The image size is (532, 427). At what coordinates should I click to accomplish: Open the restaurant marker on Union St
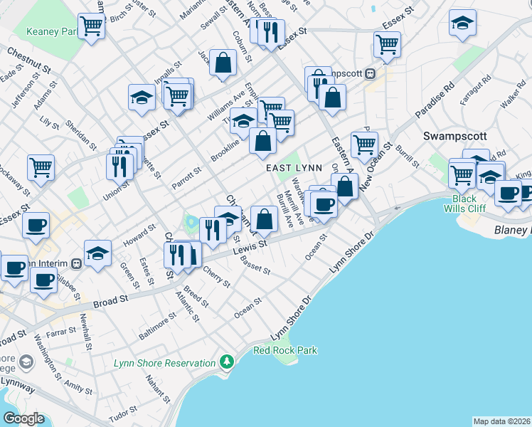[119, 169]
